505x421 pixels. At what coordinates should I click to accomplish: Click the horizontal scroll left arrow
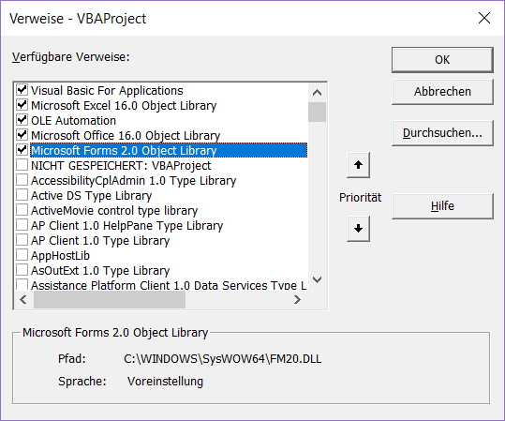[x=23, y=300]
